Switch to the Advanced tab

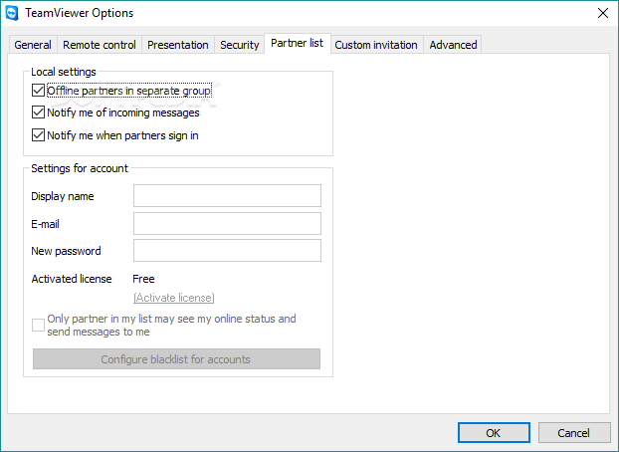click(x=453, y=45)
